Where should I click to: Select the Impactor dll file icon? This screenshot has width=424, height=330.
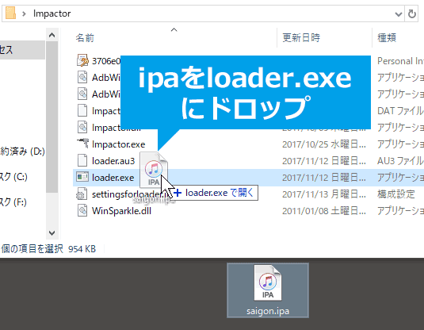pyautogui.click(x=82, y=127)
